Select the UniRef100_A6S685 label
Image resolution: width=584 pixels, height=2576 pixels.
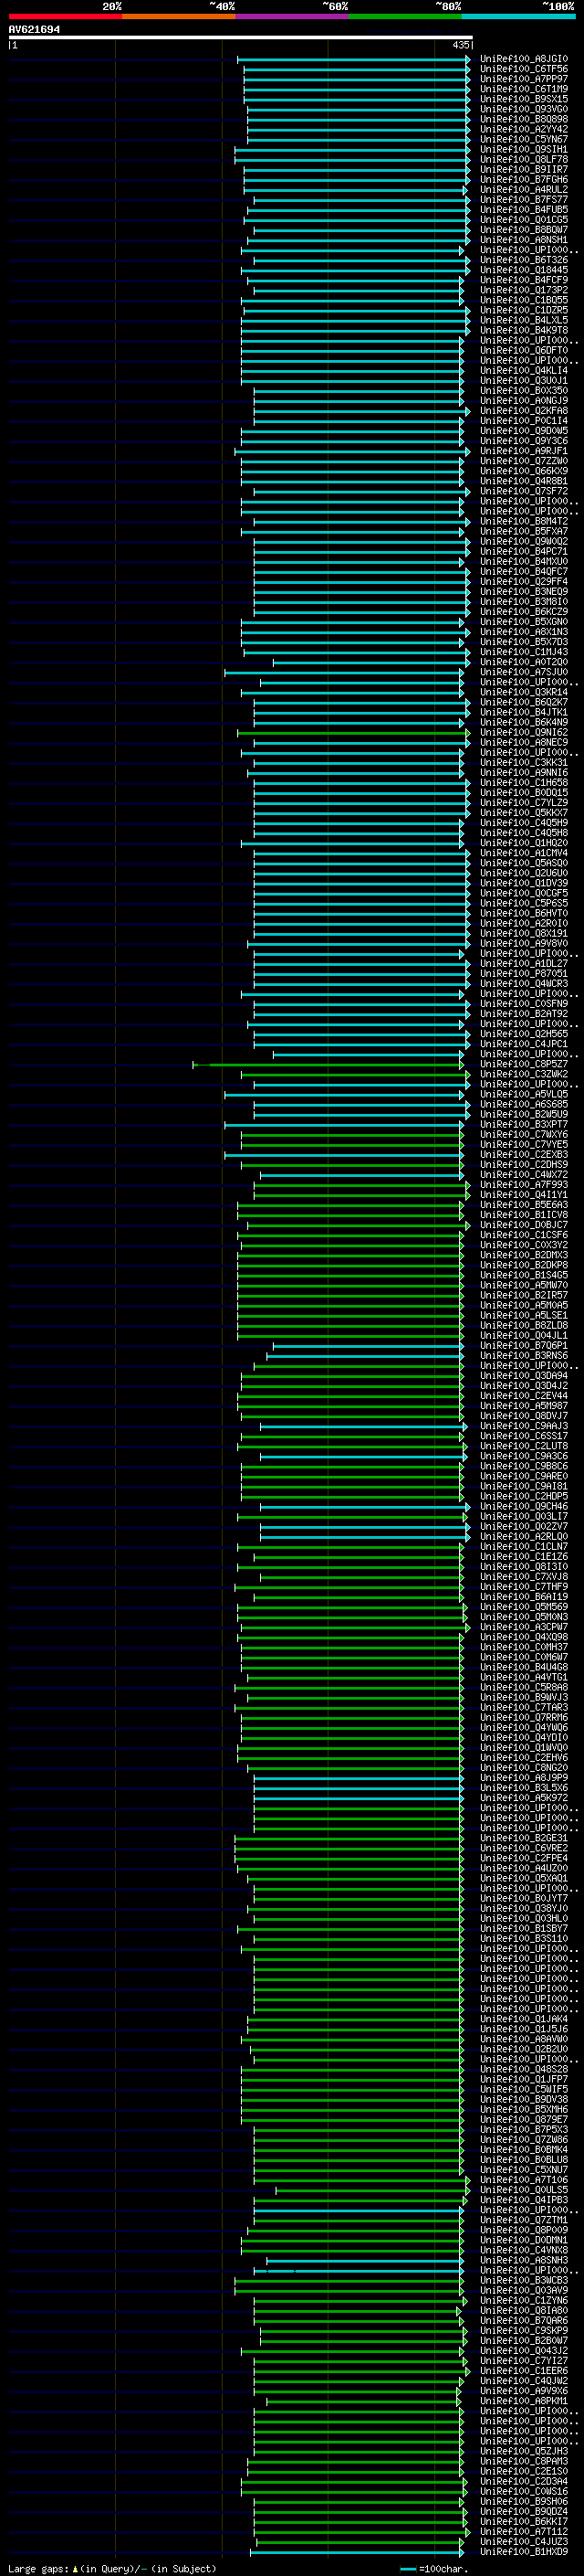[x=523, y=1104]
